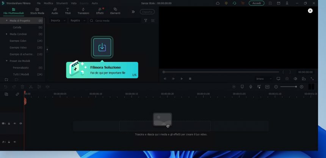The image size is (326, 158).
Task: Click the stop button in preview
Action: click(190, 79)
